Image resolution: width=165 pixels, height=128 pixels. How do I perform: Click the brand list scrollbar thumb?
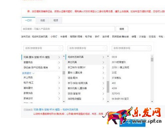152,59
